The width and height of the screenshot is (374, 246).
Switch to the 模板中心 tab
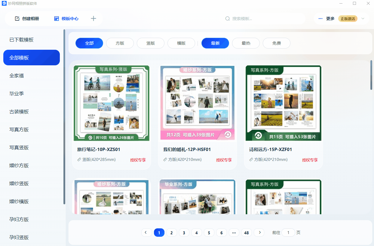coord(66,19)
